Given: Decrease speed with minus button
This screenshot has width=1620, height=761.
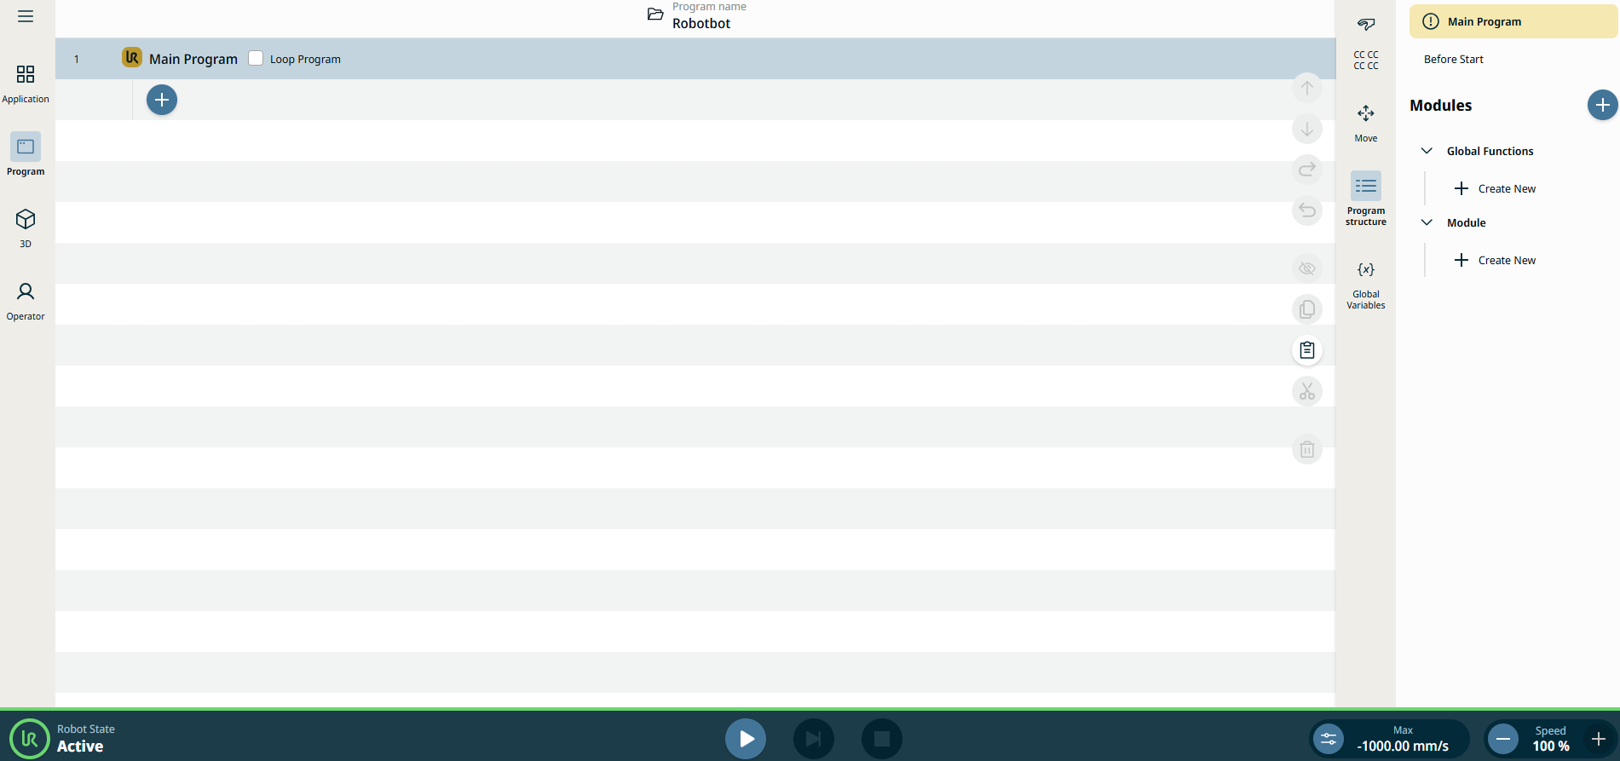Looking at the screenshot, I should [x=1503, y=739].
